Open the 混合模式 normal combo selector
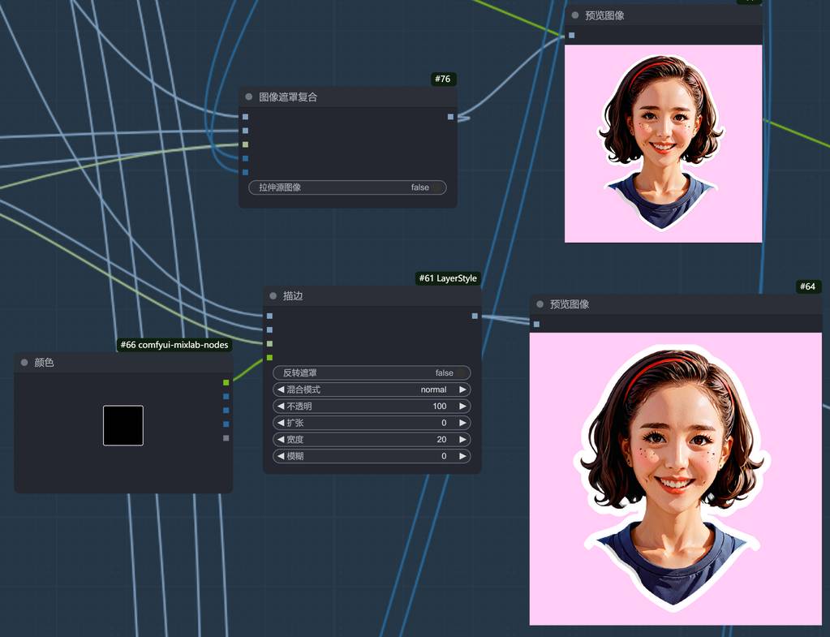The image size is (830, 637). (372, 390)
